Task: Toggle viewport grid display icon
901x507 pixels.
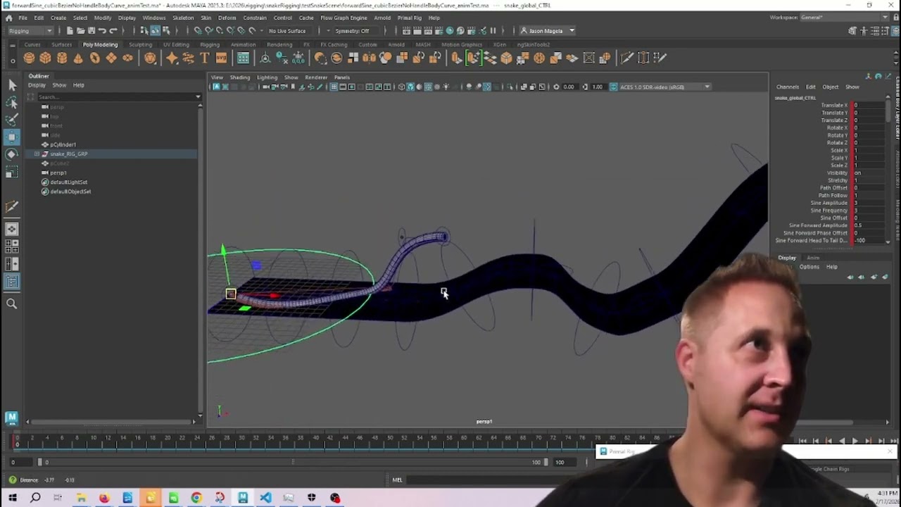Action: click(x=334, y=87)
